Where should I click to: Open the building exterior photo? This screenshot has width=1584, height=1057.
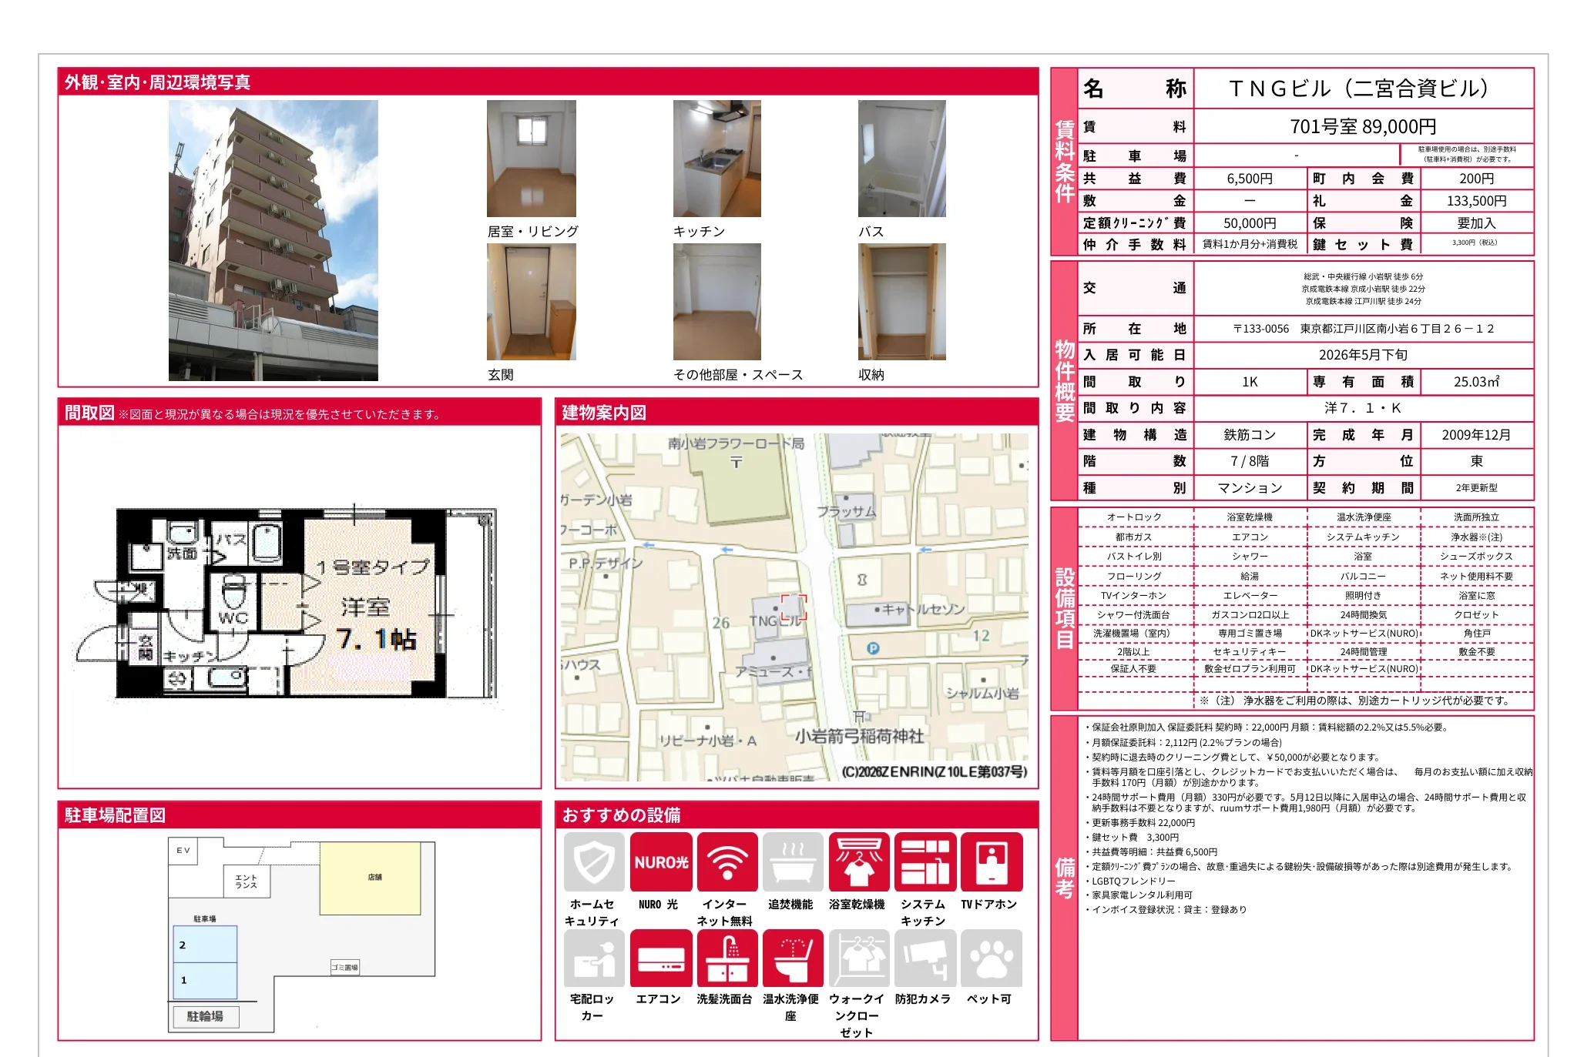point(274,240)
